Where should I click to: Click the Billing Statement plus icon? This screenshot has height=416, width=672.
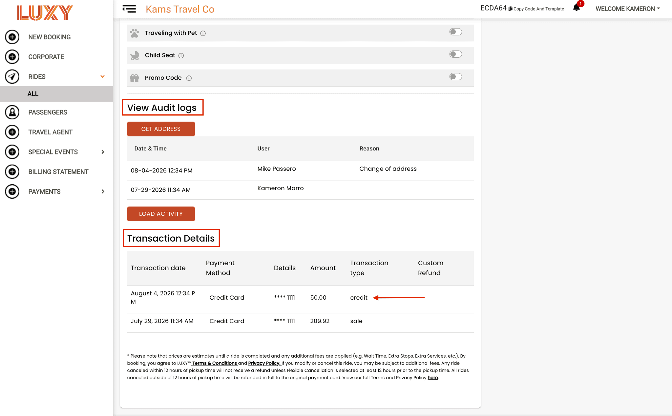coord(12,172)
